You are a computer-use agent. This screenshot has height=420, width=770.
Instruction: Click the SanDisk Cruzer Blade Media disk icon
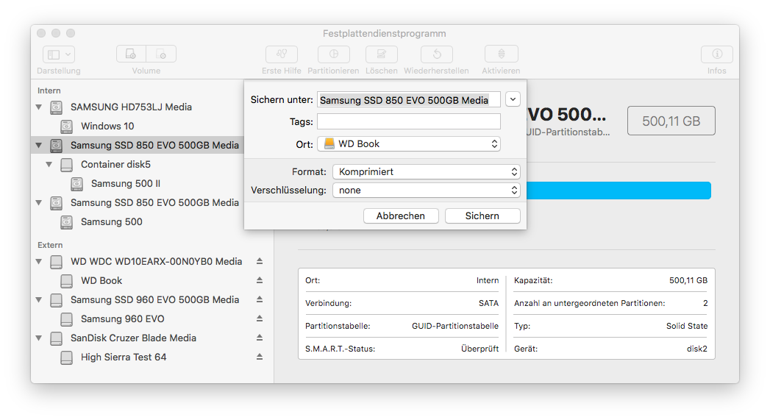(x=57, y=338)
